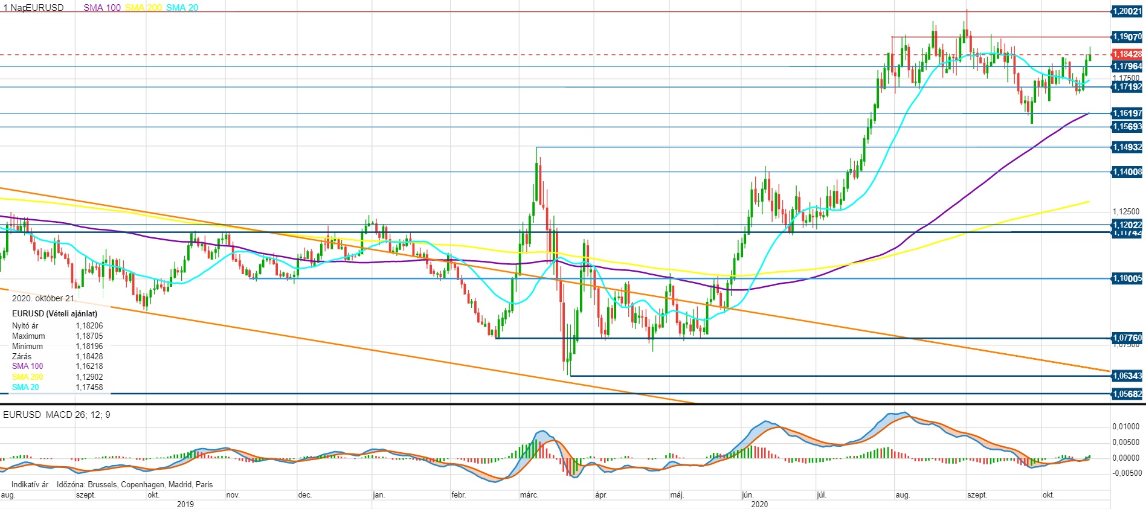This screenshot has width=1146, height=509.
Task: Select the 1,16197 price level label
Action: [x=1127, y=114]
